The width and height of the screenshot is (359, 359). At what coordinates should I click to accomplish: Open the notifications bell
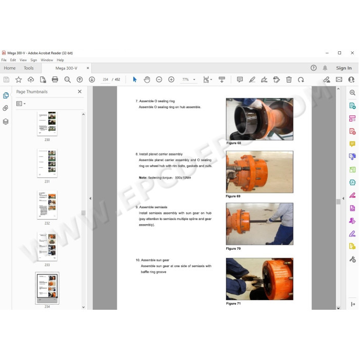(x=325, y=68)
